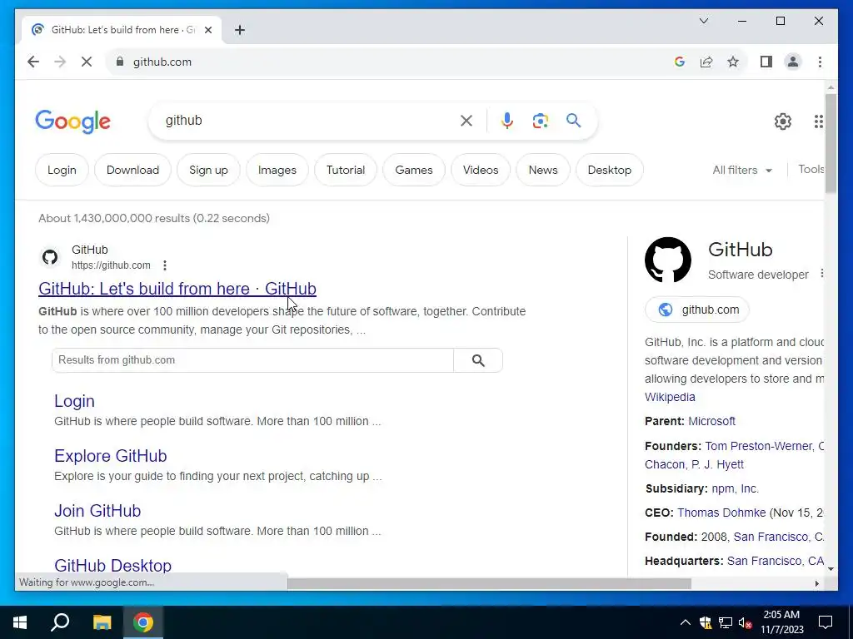Open the Windows Start menu
Viewport: 853px width, 639px height.
click(x=20, y=622)
